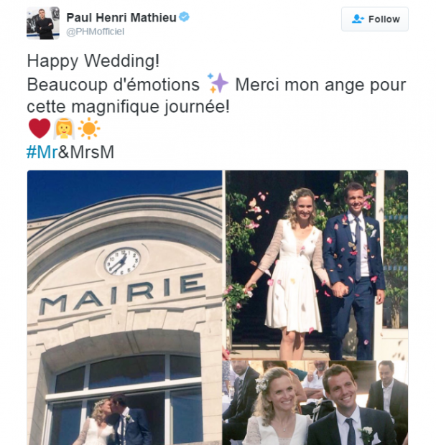Click the purple sparkles emoji
Image resolution: width=436 pixels, height=445 pixels.
(218, 83)
